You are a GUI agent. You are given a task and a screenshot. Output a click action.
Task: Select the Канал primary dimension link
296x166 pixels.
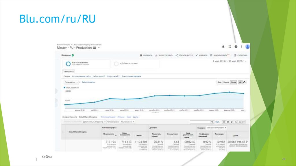click(129, 117)
